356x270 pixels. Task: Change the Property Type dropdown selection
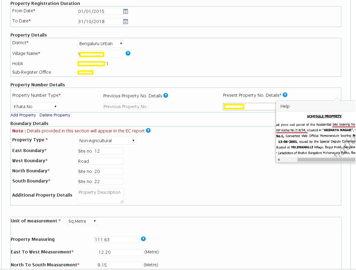click(106, 140)
